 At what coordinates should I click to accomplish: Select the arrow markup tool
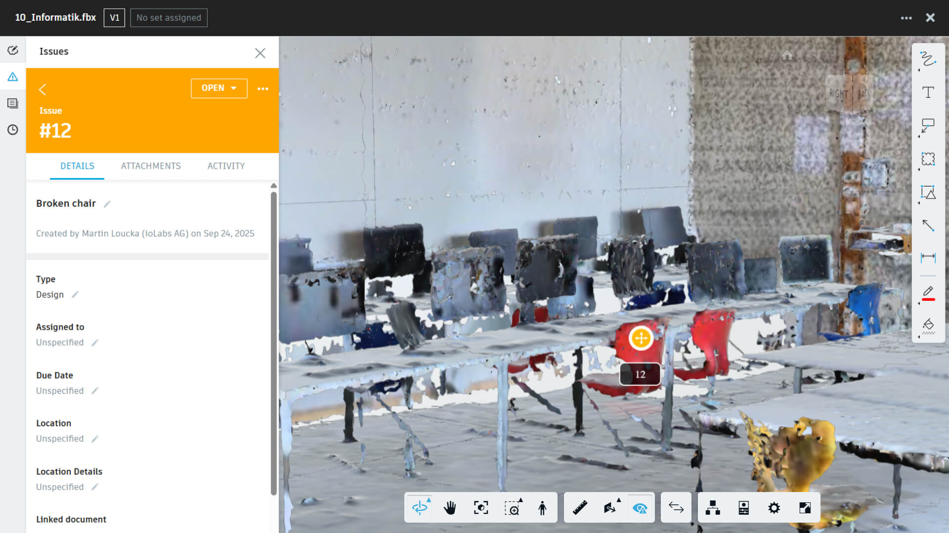928,225
